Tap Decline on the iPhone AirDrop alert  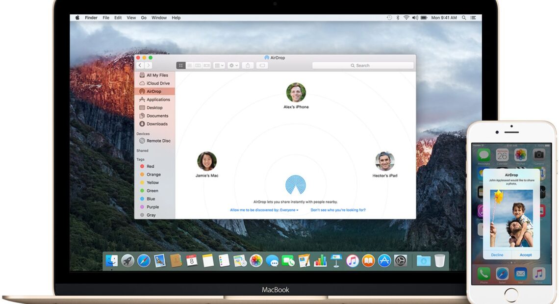pos(497,255)
